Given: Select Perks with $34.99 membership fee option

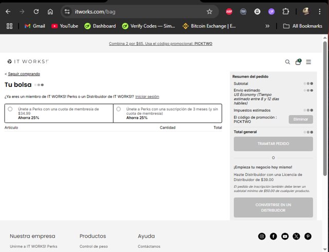Looking at the screenshot, I should pyautogui.click(x=10, y=109).
